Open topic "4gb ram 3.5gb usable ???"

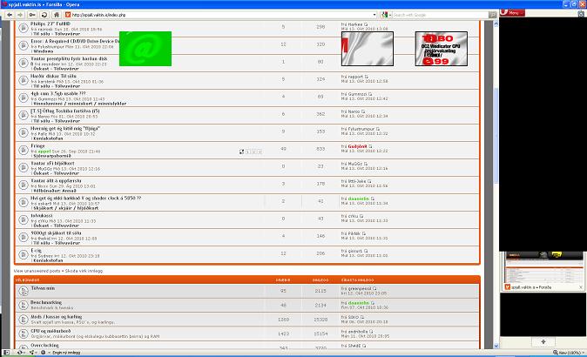(x=53, y=94)
